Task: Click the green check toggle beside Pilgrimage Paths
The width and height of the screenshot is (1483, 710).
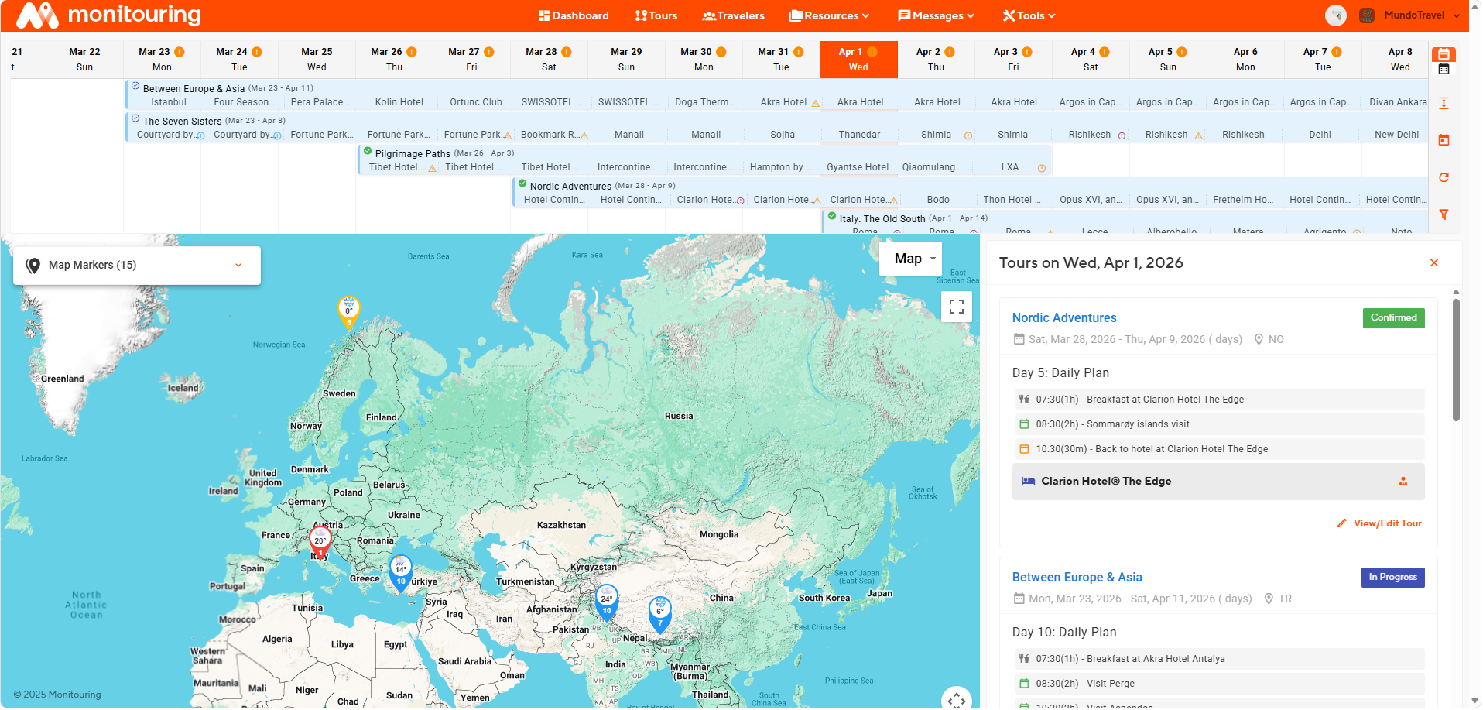Action: [x=367, y=150]
